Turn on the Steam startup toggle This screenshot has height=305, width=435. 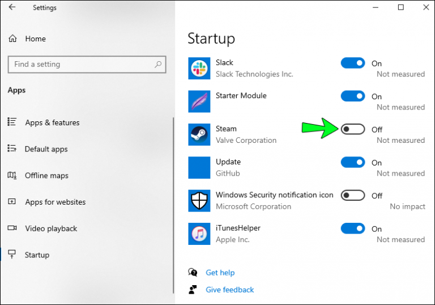click(x=353, y=129)
